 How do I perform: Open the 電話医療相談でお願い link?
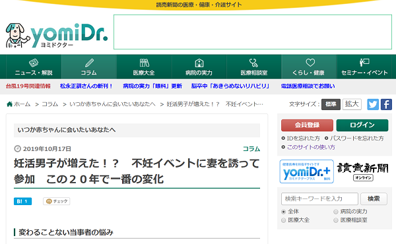pos(308,86)
